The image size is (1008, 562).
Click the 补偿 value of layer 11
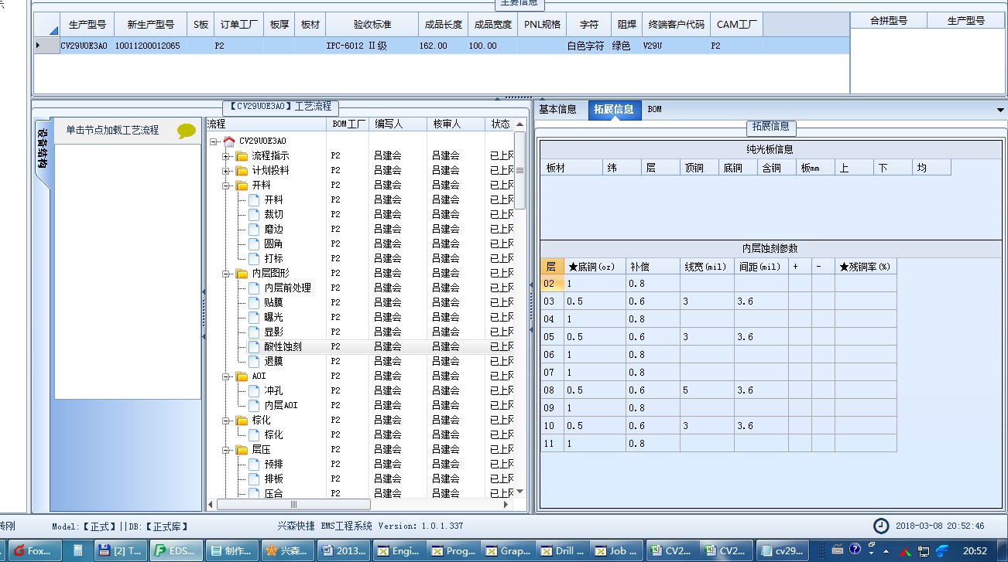tap(653, 444)
